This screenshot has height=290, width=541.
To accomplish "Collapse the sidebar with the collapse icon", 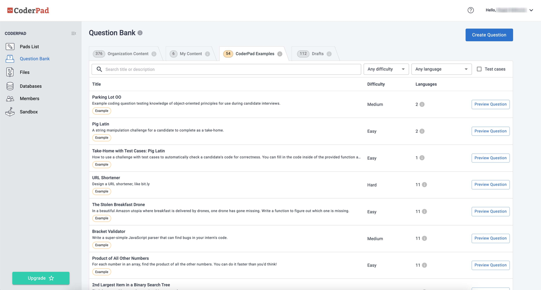I will (74, 33).
